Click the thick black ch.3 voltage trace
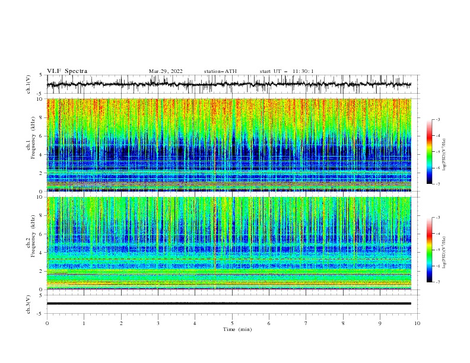The width and height of the screenshot is (470, 363). click(228, 304)
